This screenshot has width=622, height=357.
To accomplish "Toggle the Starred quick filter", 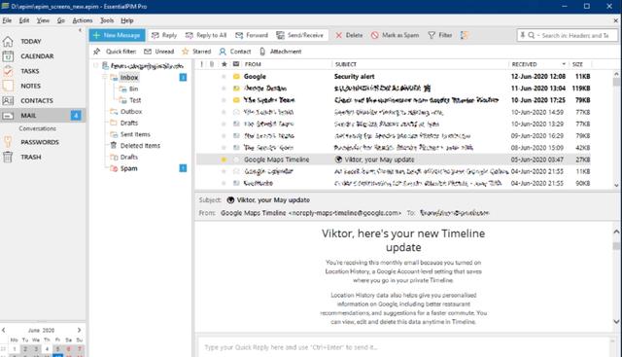I will [196, 52].
